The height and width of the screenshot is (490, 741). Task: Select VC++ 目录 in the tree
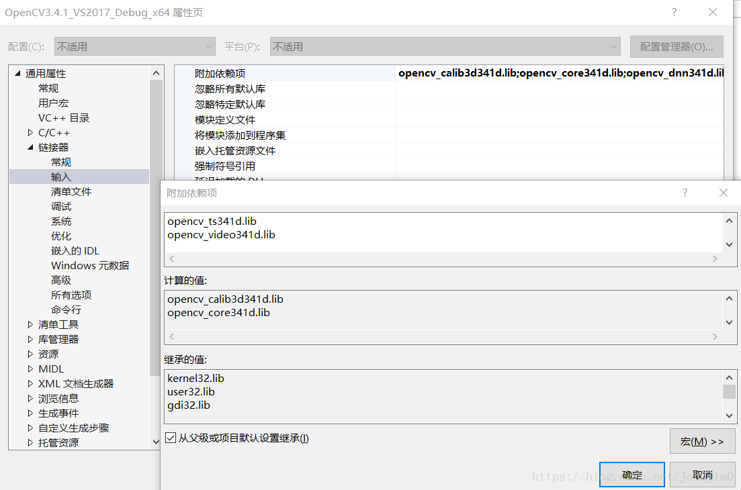coord(64,117)
